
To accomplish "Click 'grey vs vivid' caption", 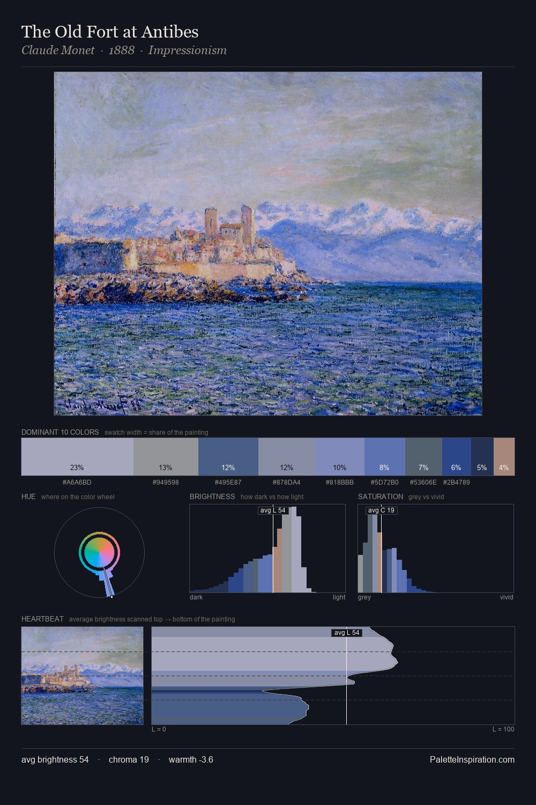I will [426, 497].
